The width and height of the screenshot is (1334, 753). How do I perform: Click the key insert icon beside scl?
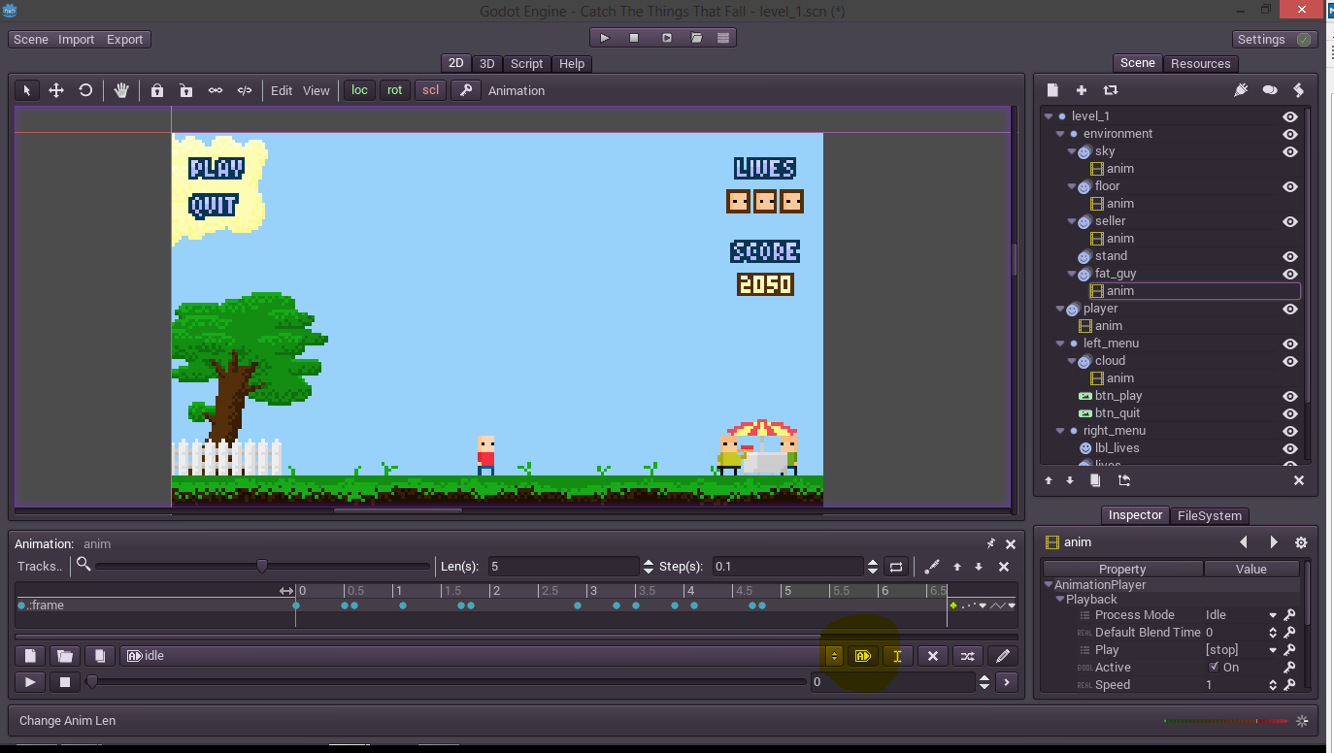[x=466, y=90]
